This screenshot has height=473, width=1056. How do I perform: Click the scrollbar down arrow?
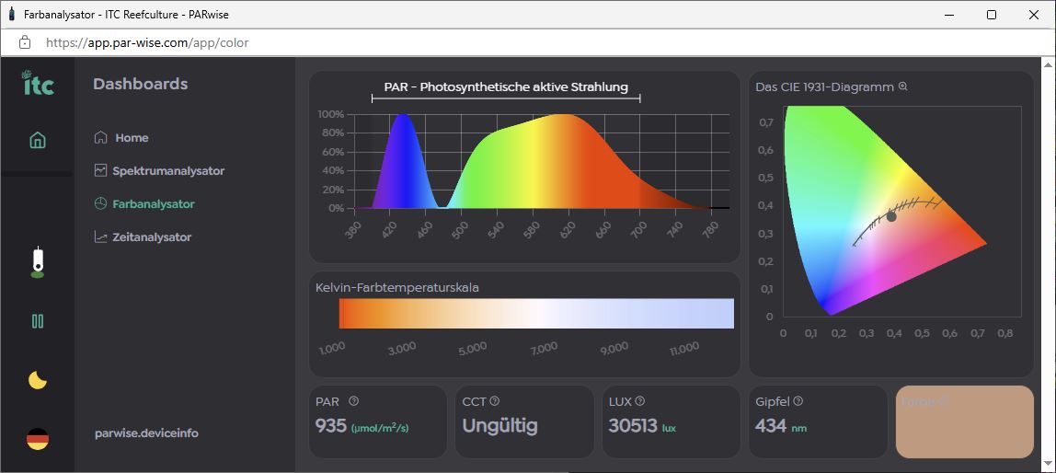click(x=1047, y=466)
